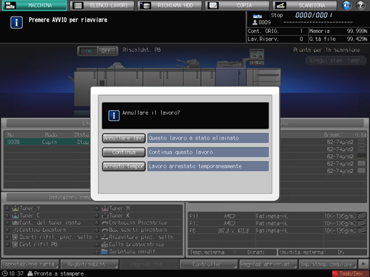Turn Riscaldat. PB On
Viewport: 370px width, 277px height.
click(88, 51)
